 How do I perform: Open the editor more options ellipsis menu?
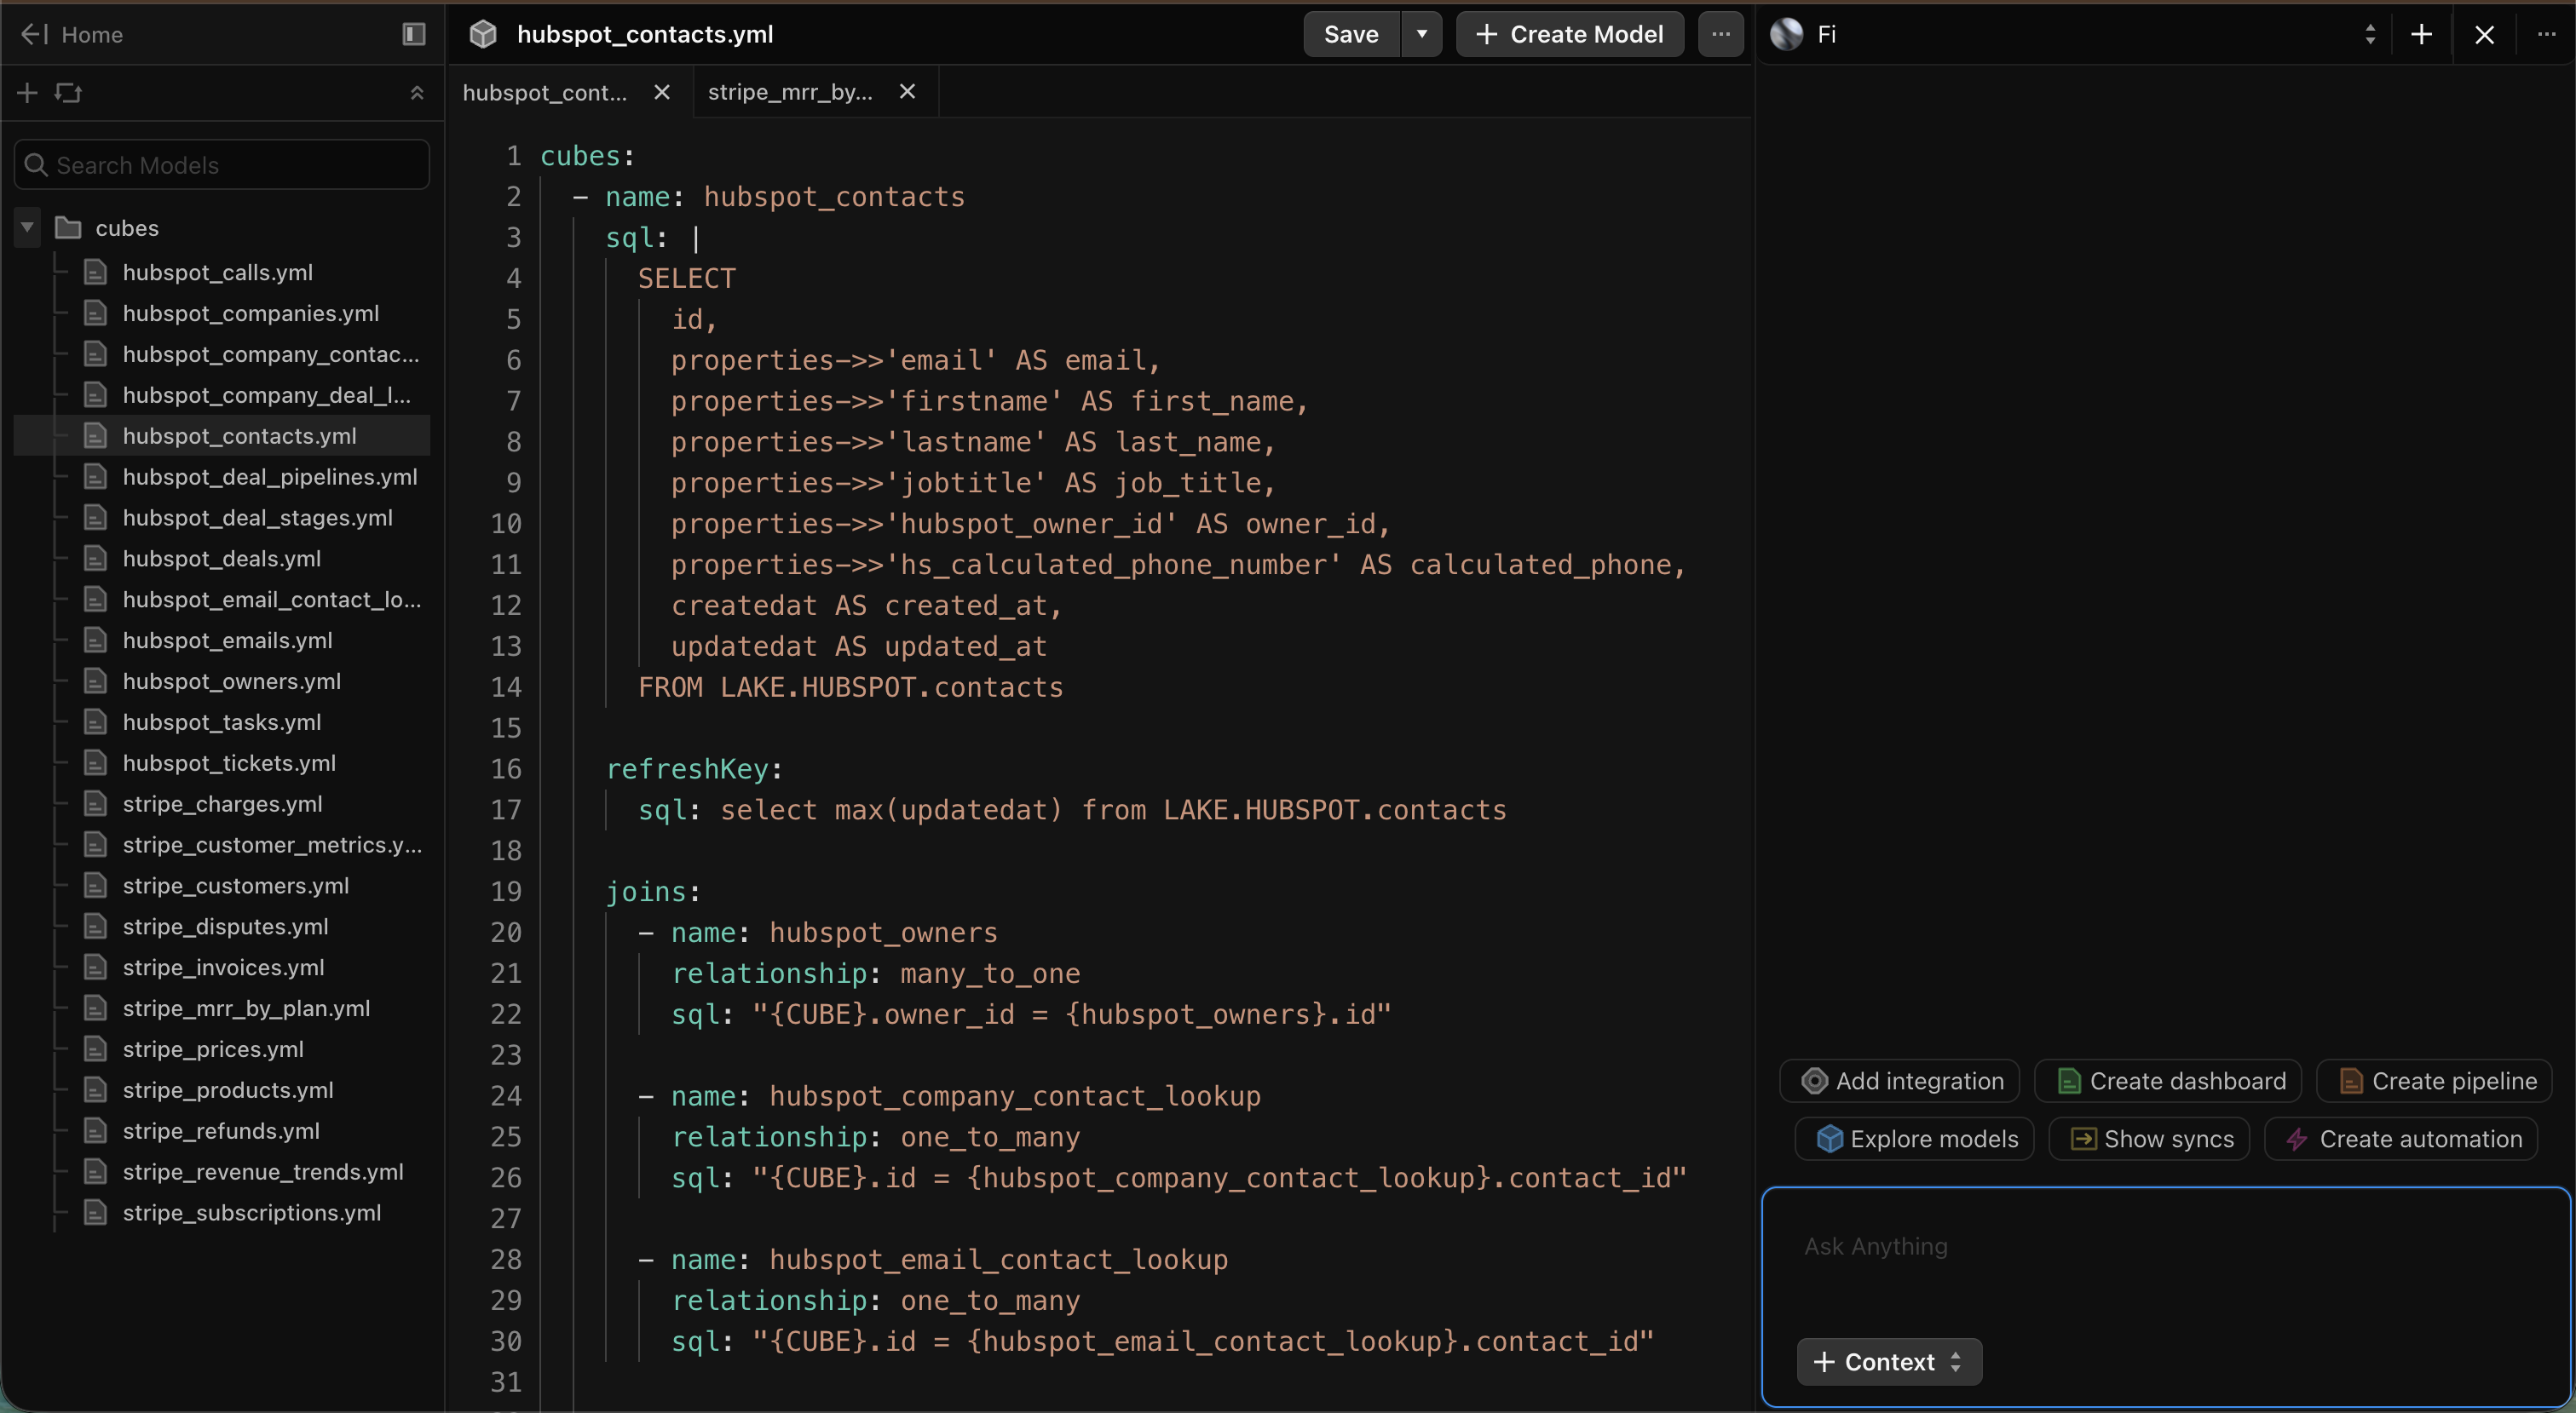click(x=1720, y=34)
